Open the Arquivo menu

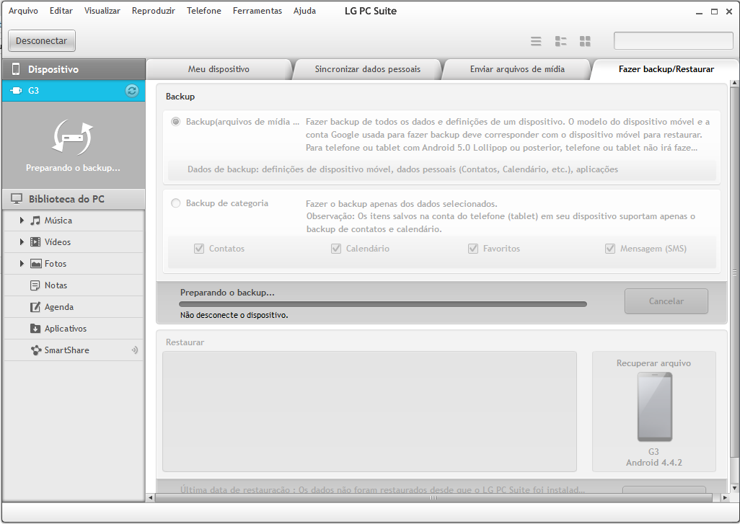pos(23,10)
